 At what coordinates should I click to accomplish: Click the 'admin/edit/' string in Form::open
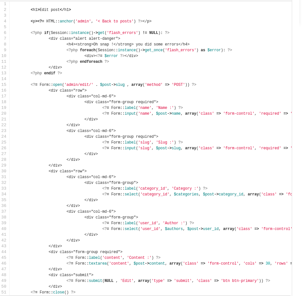pyautogui.click(x=79, y=85)
